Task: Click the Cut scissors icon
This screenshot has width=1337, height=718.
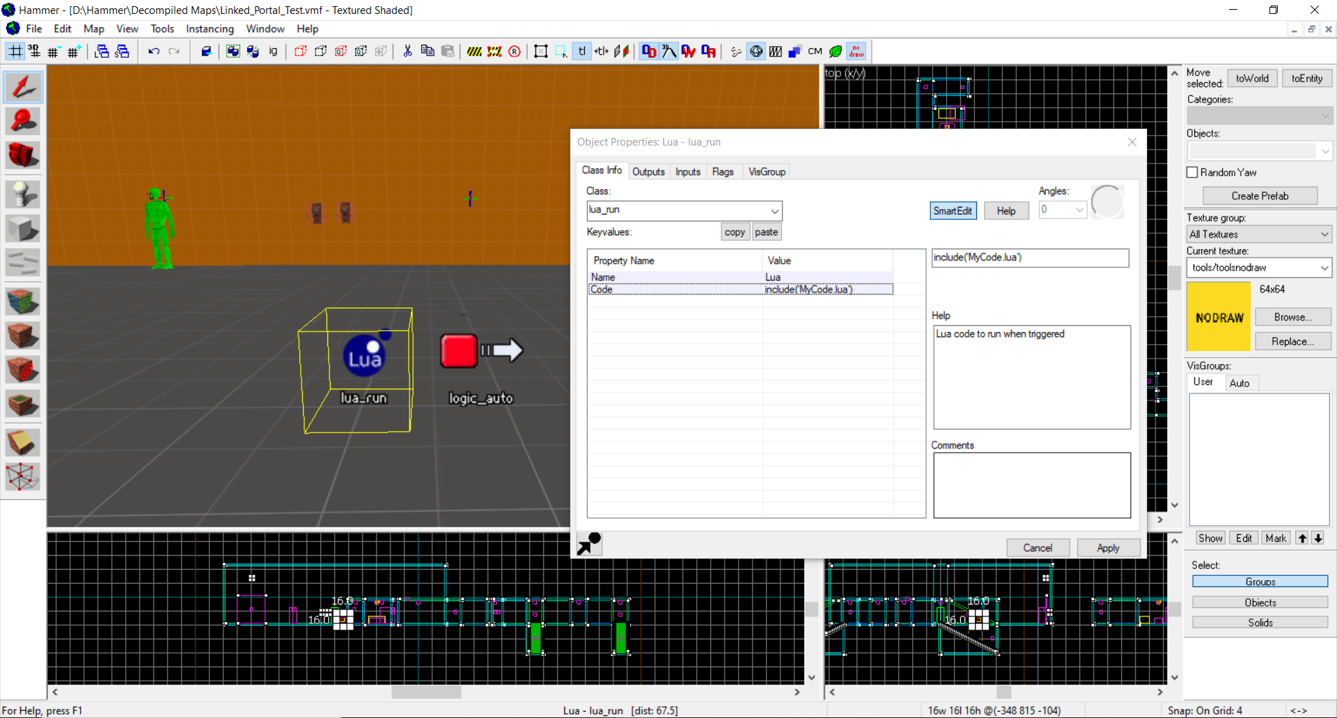Action: click(407, 51)
